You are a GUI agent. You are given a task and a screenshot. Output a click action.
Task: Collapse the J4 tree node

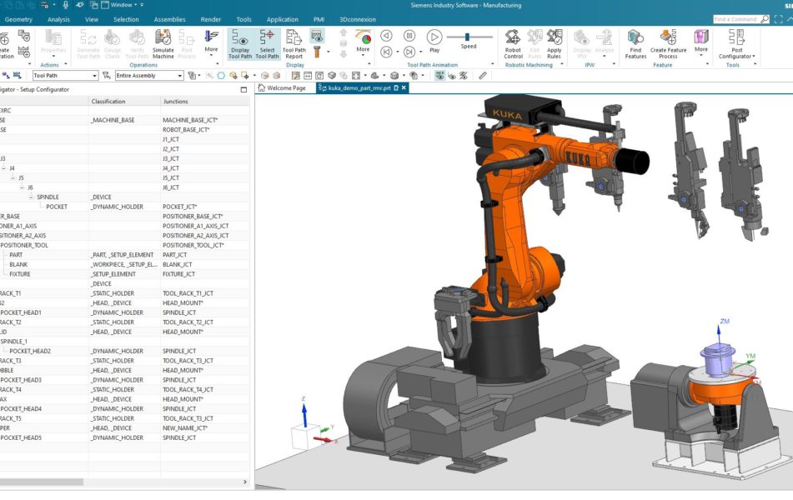pos(4,167)
